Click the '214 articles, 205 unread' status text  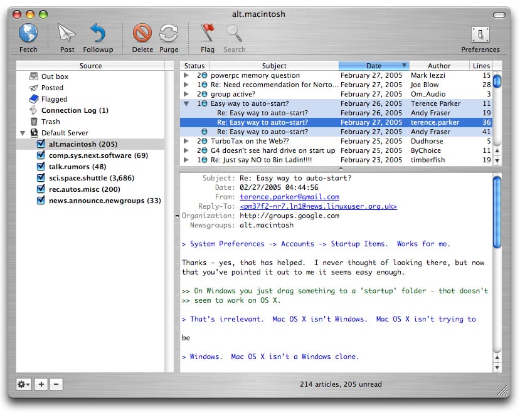coord(341,384)
